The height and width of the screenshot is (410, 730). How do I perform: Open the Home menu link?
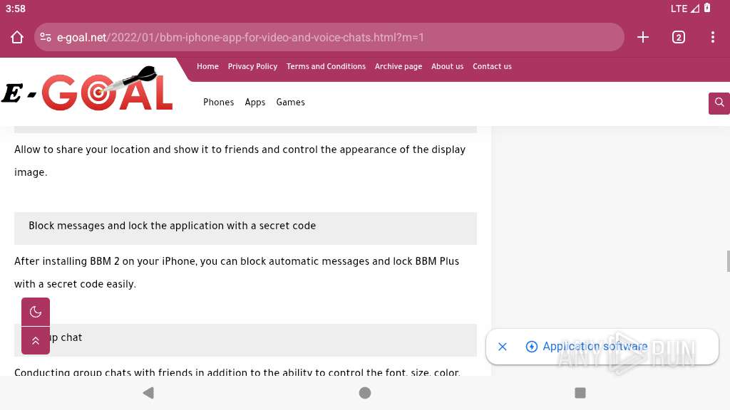pyautogui.click(x=207, y=66)
